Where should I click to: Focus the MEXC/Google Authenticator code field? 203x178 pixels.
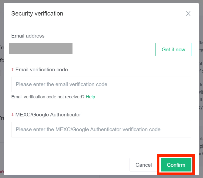(101, 129)
